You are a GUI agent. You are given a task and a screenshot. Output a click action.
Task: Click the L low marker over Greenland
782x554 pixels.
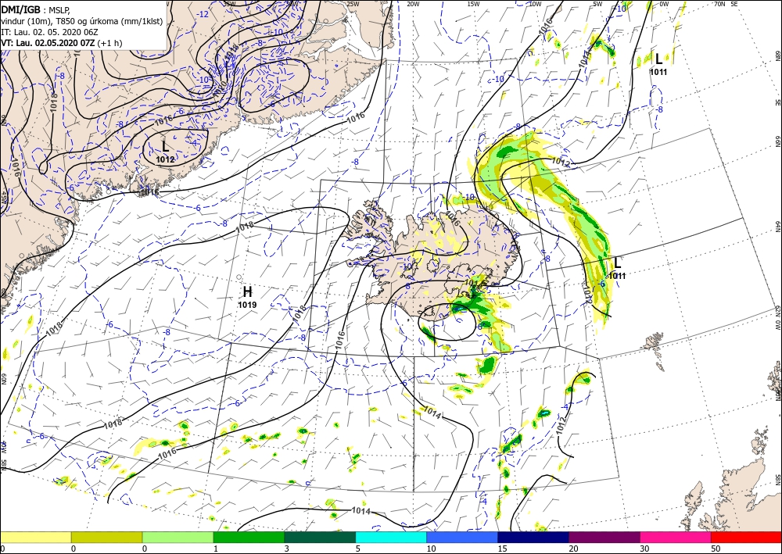(165, 146)
